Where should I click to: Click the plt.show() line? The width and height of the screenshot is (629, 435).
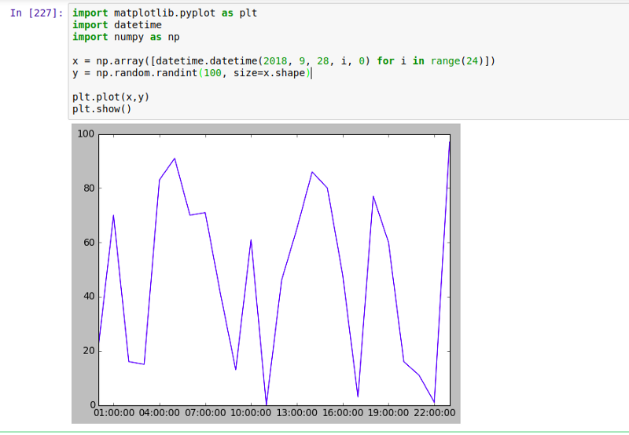102,109
